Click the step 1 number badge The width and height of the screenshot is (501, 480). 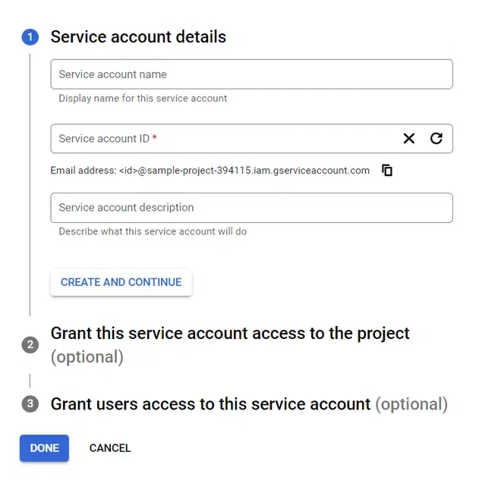pyautogui.click(x=30, y=37)
